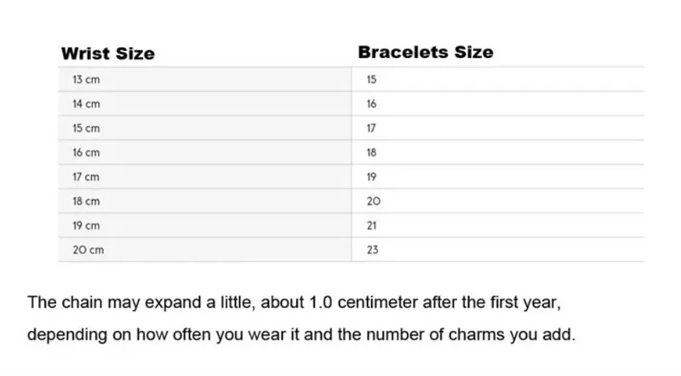The image size is (681, 376).
Task: Select the 18 cm wrist size cell
Action: click(x=87, y=202)
